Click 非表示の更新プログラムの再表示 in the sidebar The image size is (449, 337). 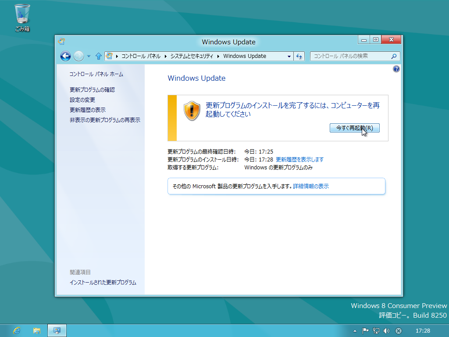pyautogui.click(x=105, y=120)
